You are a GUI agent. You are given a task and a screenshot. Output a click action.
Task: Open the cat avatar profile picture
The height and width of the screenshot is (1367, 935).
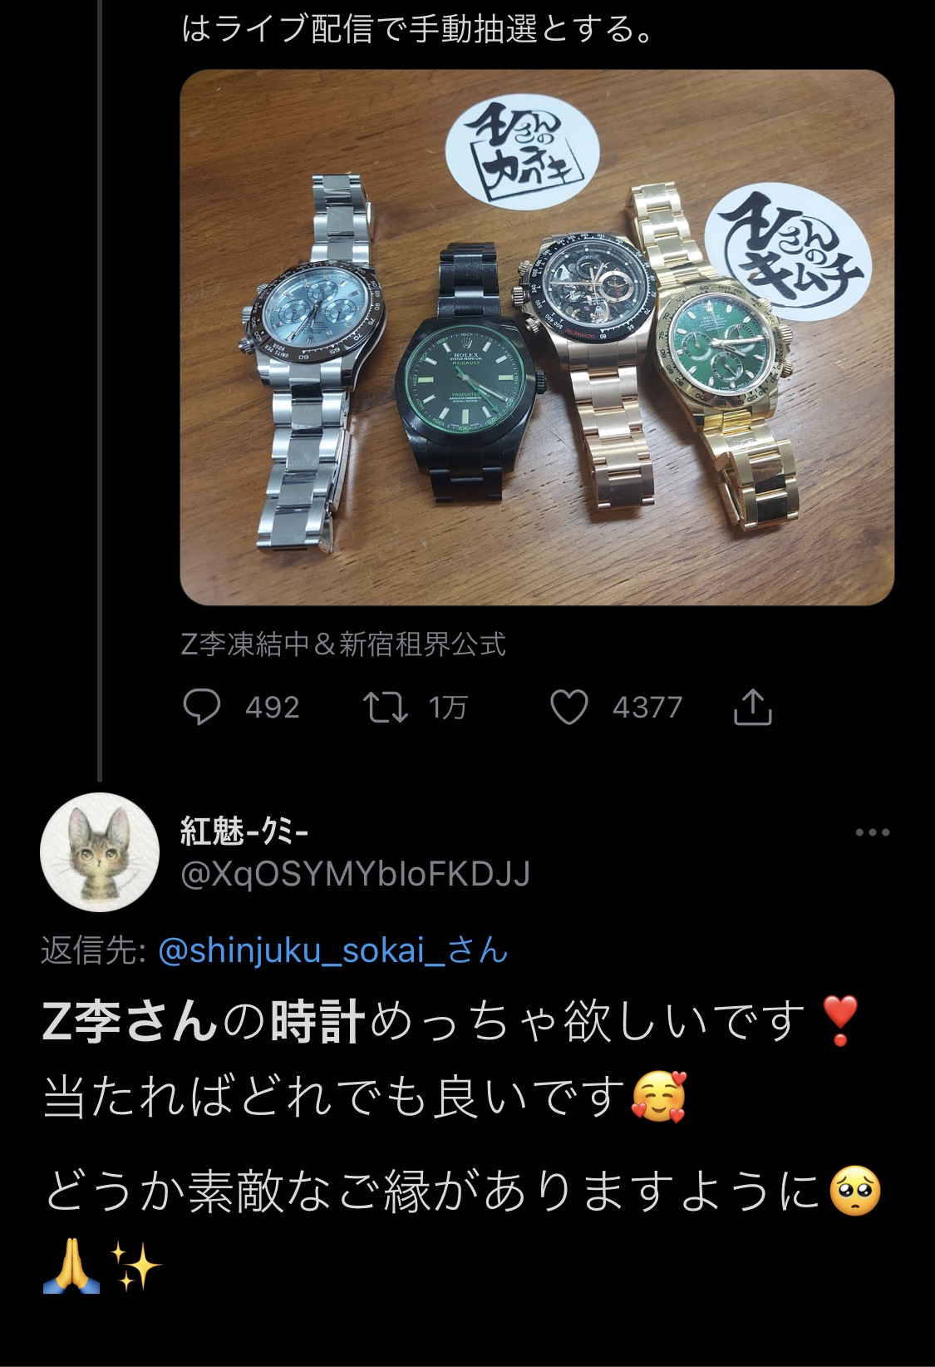pyautogui.click(x=100, y=852)
